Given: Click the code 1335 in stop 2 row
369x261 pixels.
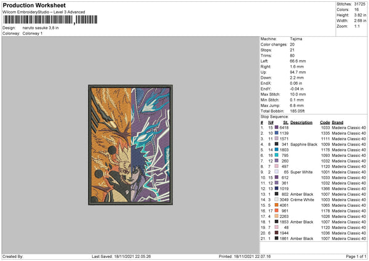Looking at the screenshot, I should point(325,134).
